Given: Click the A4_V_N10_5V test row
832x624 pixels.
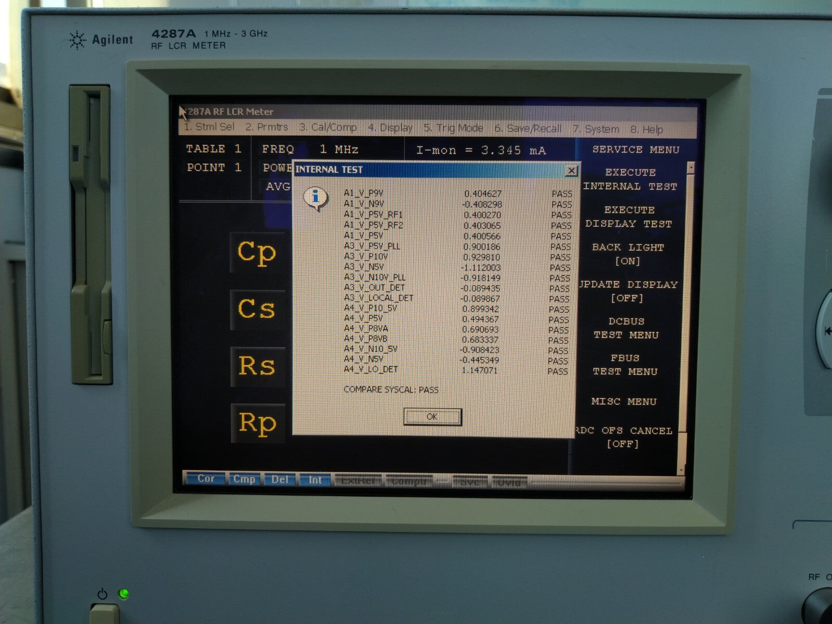Looking at the screenshot, I should 456,349.
